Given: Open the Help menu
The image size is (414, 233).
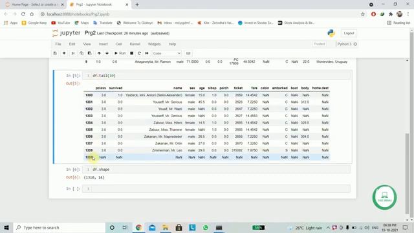Looking at the screenshot, I should coord(172,44).
